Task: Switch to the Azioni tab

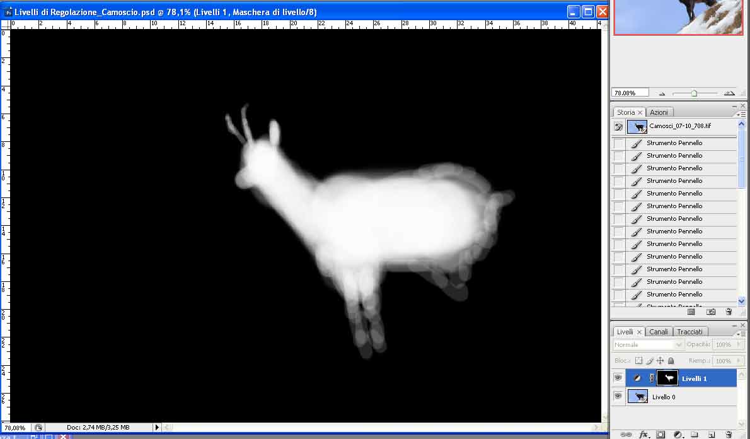Action: tap(659, 112)
